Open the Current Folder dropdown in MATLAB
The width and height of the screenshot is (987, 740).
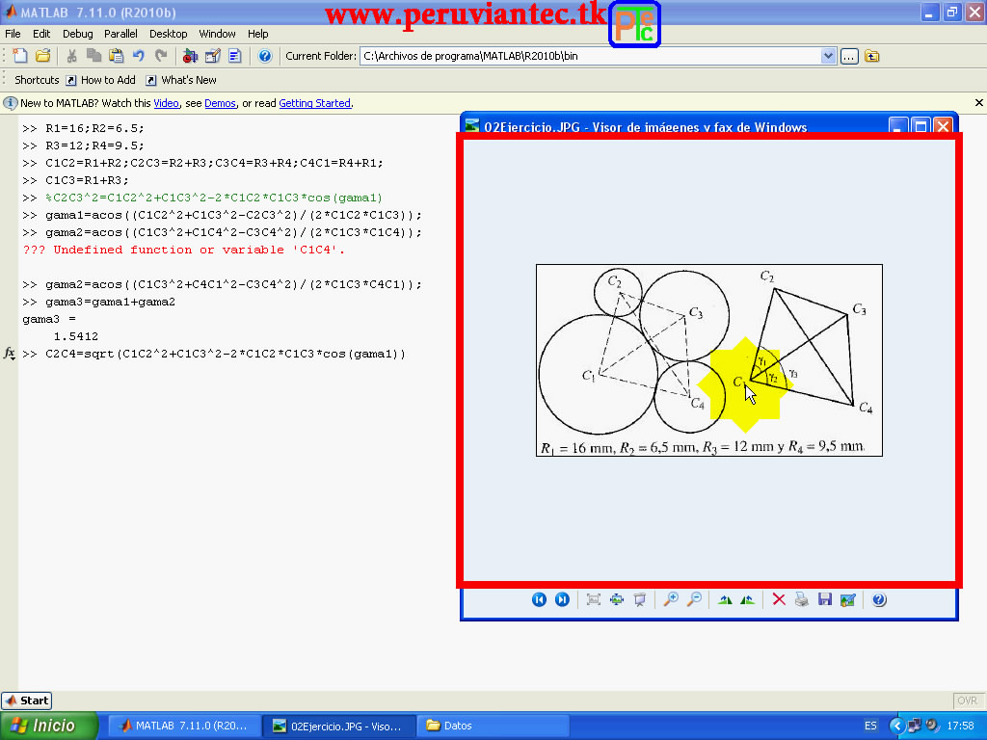(x=829, y=56)
